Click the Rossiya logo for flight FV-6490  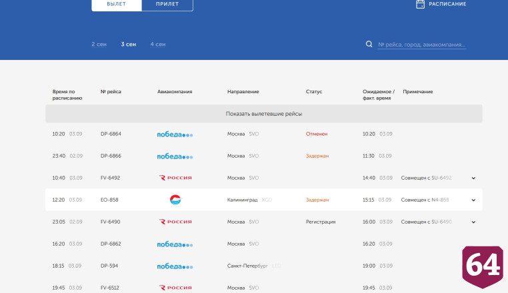pyautogui.click(x=175, y=222)
